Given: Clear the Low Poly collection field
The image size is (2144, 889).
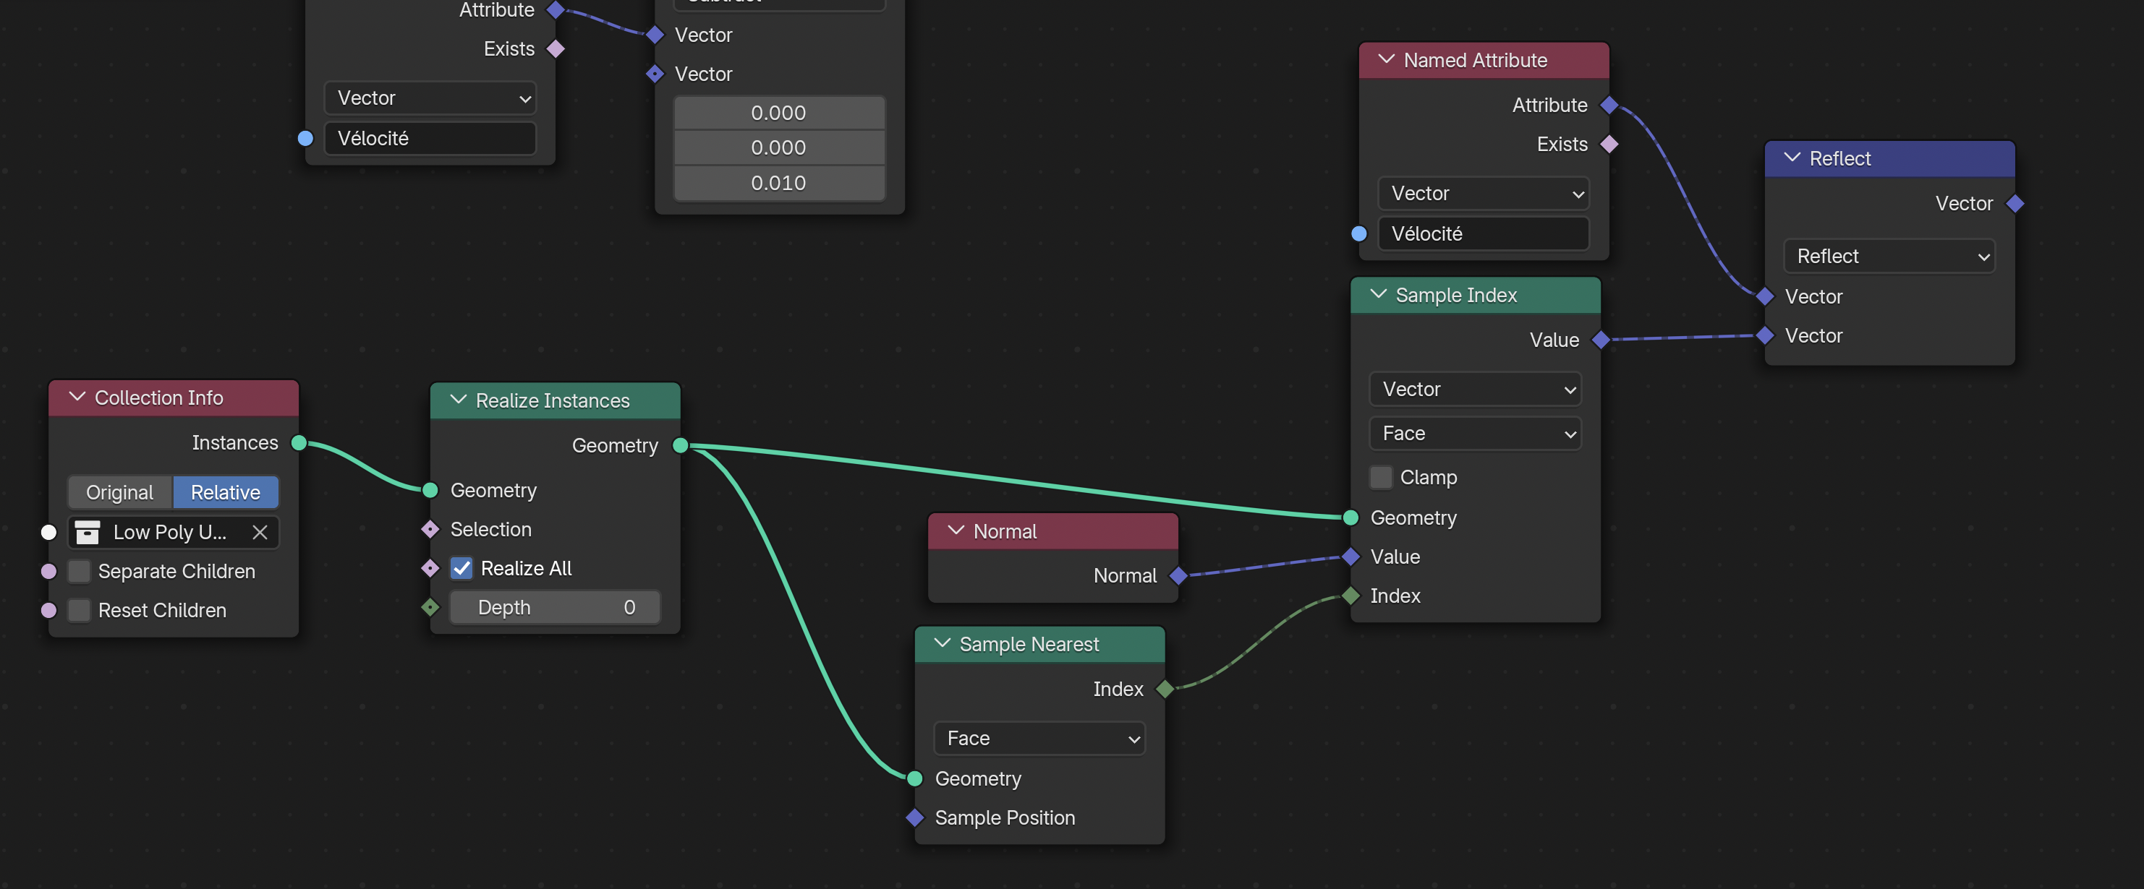Looking at the screenshot, I should (x=260, y=532).
